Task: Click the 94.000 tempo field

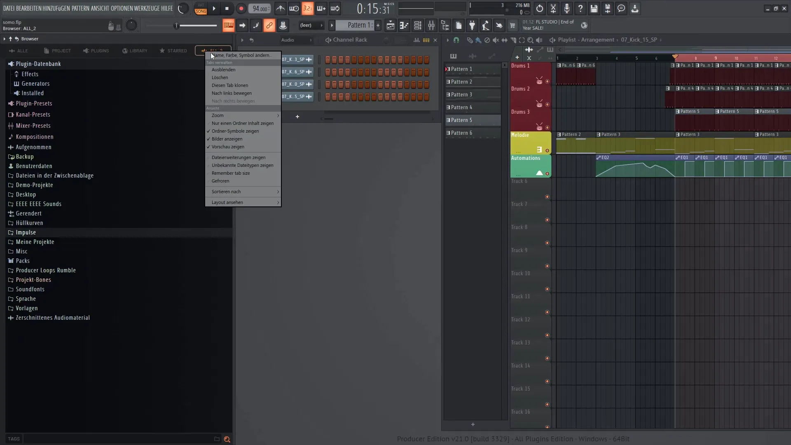Action: (x=260, y=9)
